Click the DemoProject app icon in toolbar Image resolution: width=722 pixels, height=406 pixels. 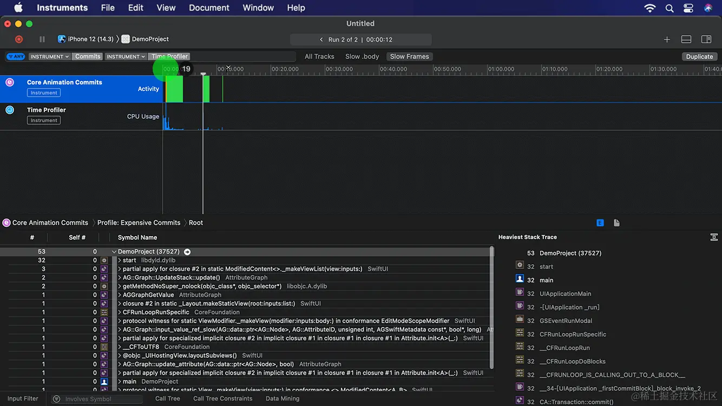pyautogui.click(x=126, y=39)
